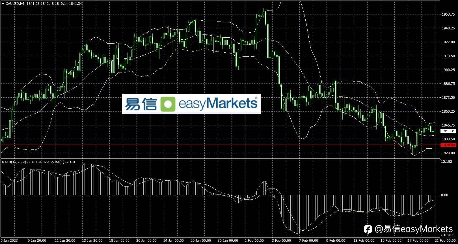This screenshot has width=458, height=244.
Task: Click the 0.00 MACD zero level label
Action: pyautogui.click(x=445, y=195)
